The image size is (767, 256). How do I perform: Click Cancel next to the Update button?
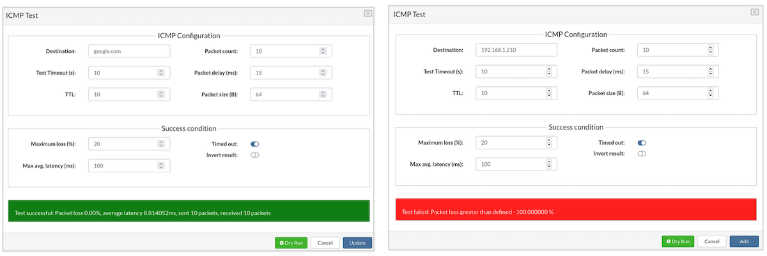[325, 243]
